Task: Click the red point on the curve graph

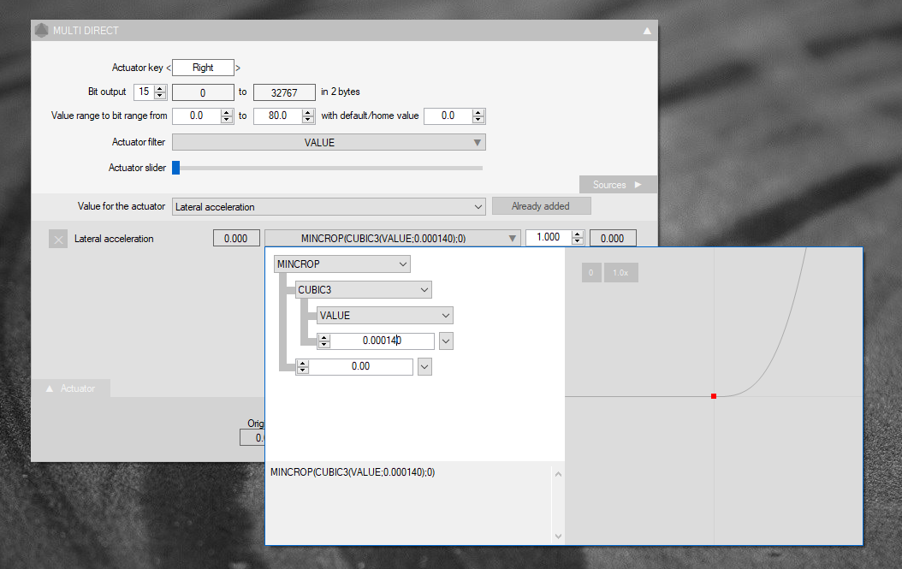Action: coord(714,396)
